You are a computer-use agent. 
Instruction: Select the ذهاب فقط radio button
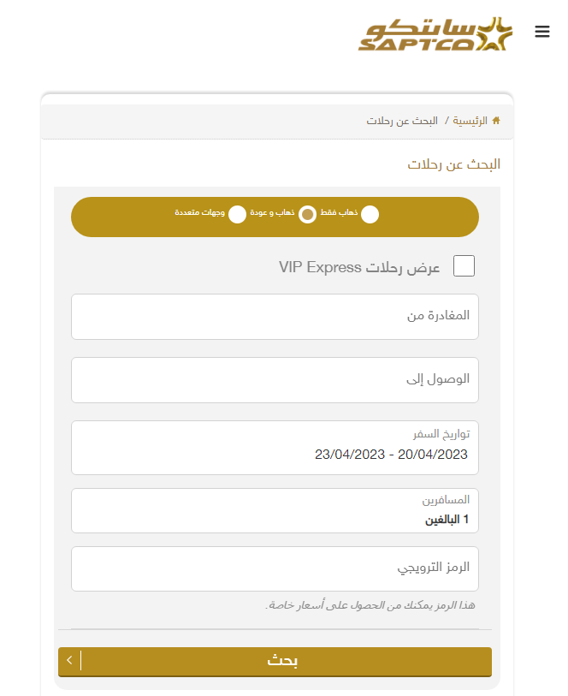(370, 215)
